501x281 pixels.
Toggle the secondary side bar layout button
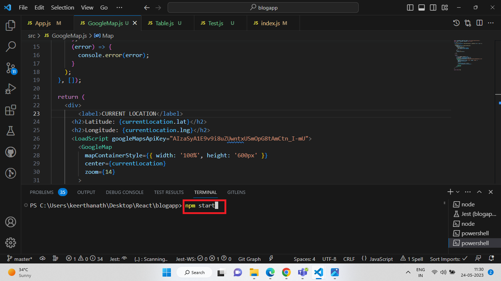click(x=433, y=7)
